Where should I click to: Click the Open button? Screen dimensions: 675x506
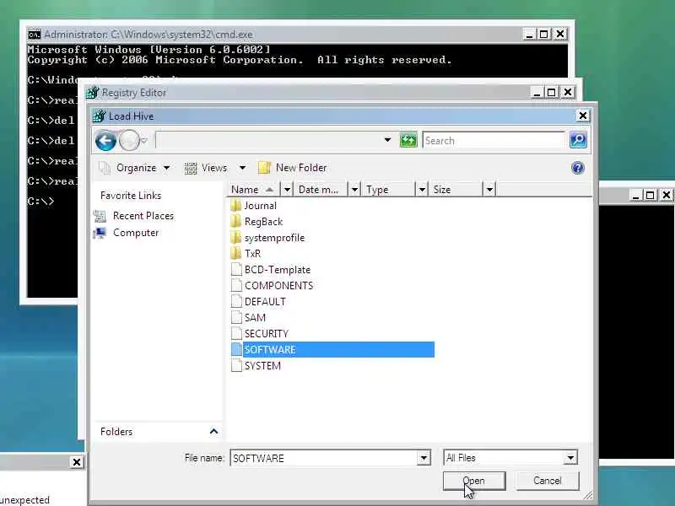coord(474,481)
